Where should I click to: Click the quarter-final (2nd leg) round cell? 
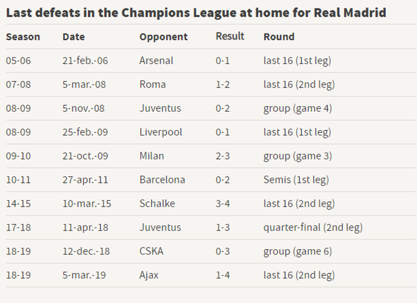coord(313,227)
